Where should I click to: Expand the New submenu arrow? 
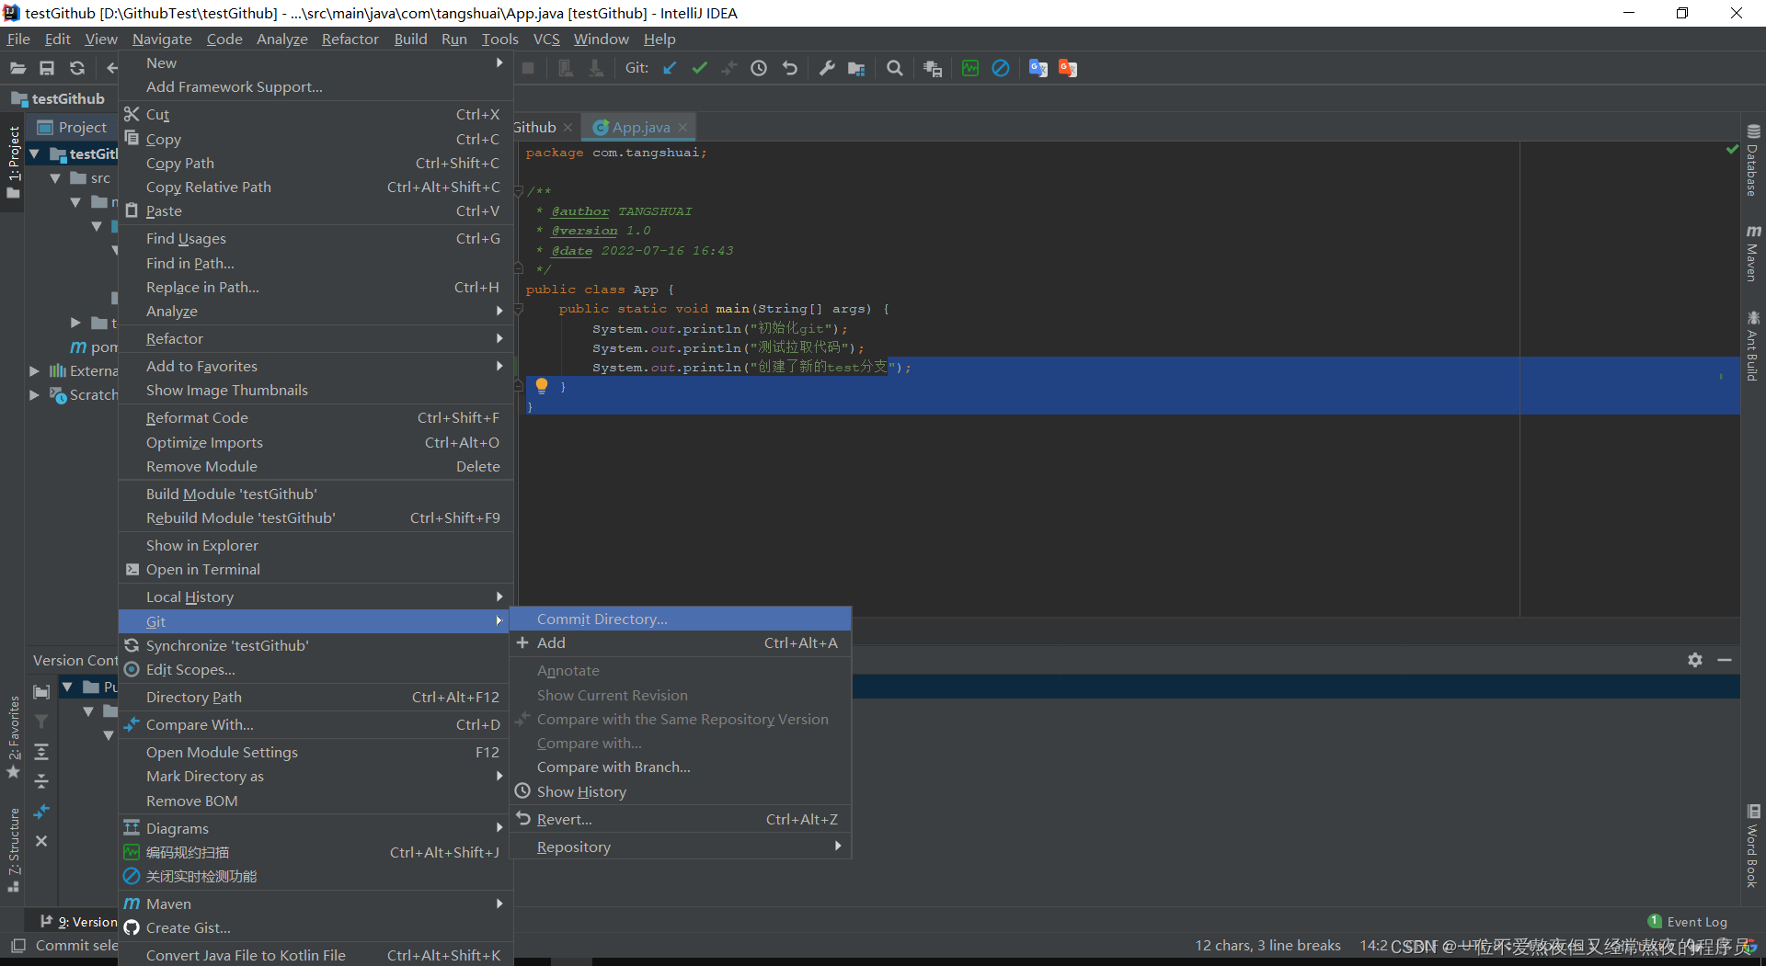pos(499,63)
